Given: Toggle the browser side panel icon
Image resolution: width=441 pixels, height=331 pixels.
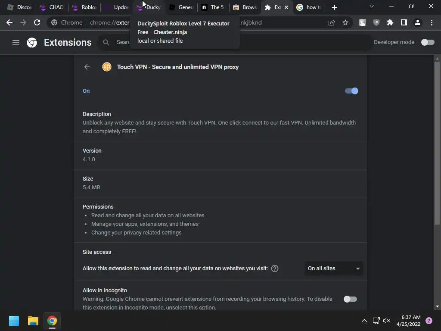Looking at the screenshot, I should [404, 22].
